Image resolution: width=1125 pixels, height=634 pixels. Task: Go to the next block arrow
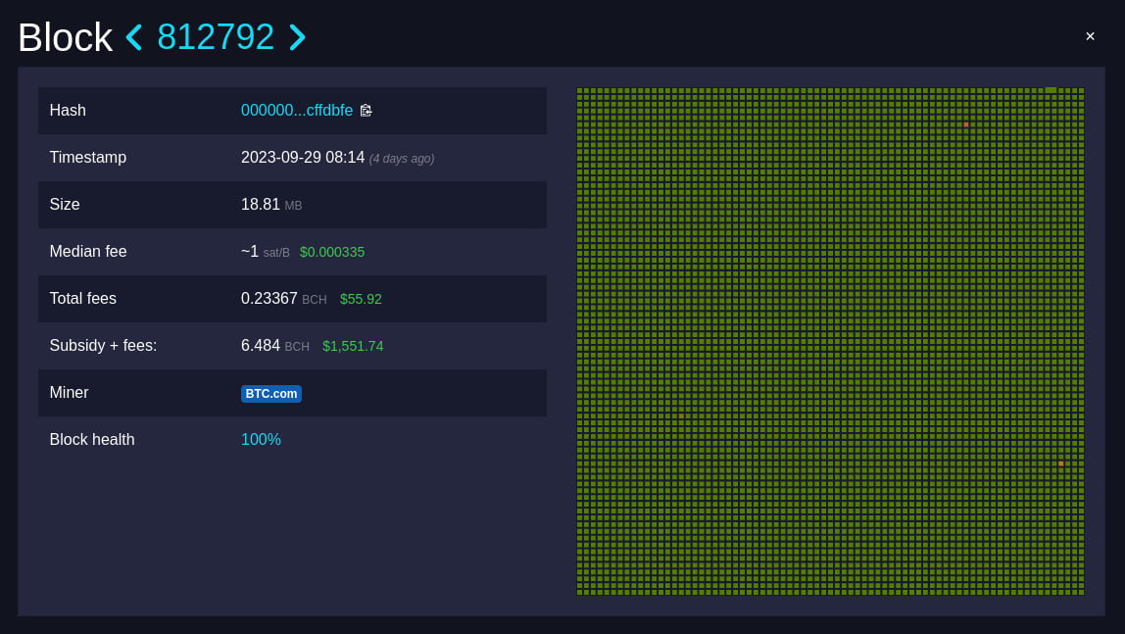(x=297, y=37)
